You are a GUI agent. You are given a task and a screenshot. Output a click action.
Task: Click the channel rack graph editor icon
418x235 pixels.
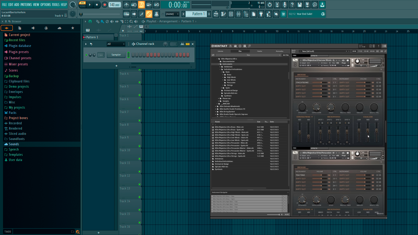[182, 44]
